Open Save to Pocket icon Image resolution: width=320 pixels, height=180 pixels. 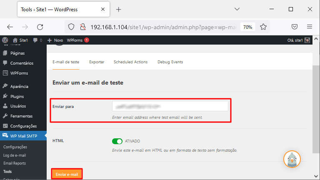pos(295,27)
